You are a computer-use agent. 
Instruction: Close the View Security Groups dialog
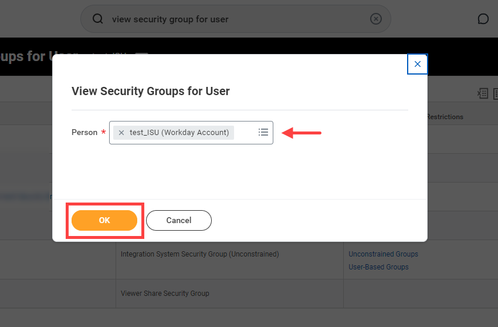tap(417, 64)
